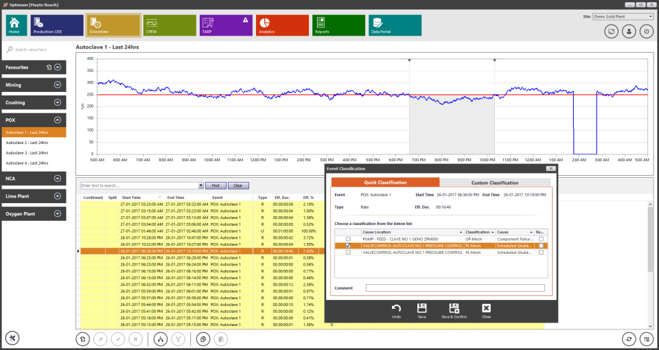659x350 pixels.
Task: Click the Find button
Action: click(216, 185)
